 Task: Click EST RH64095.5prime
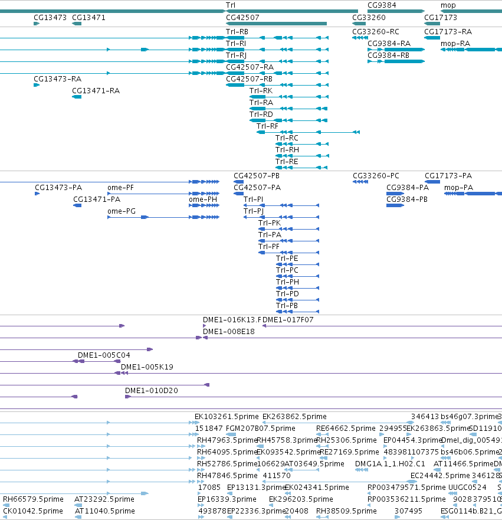[227, 452]
